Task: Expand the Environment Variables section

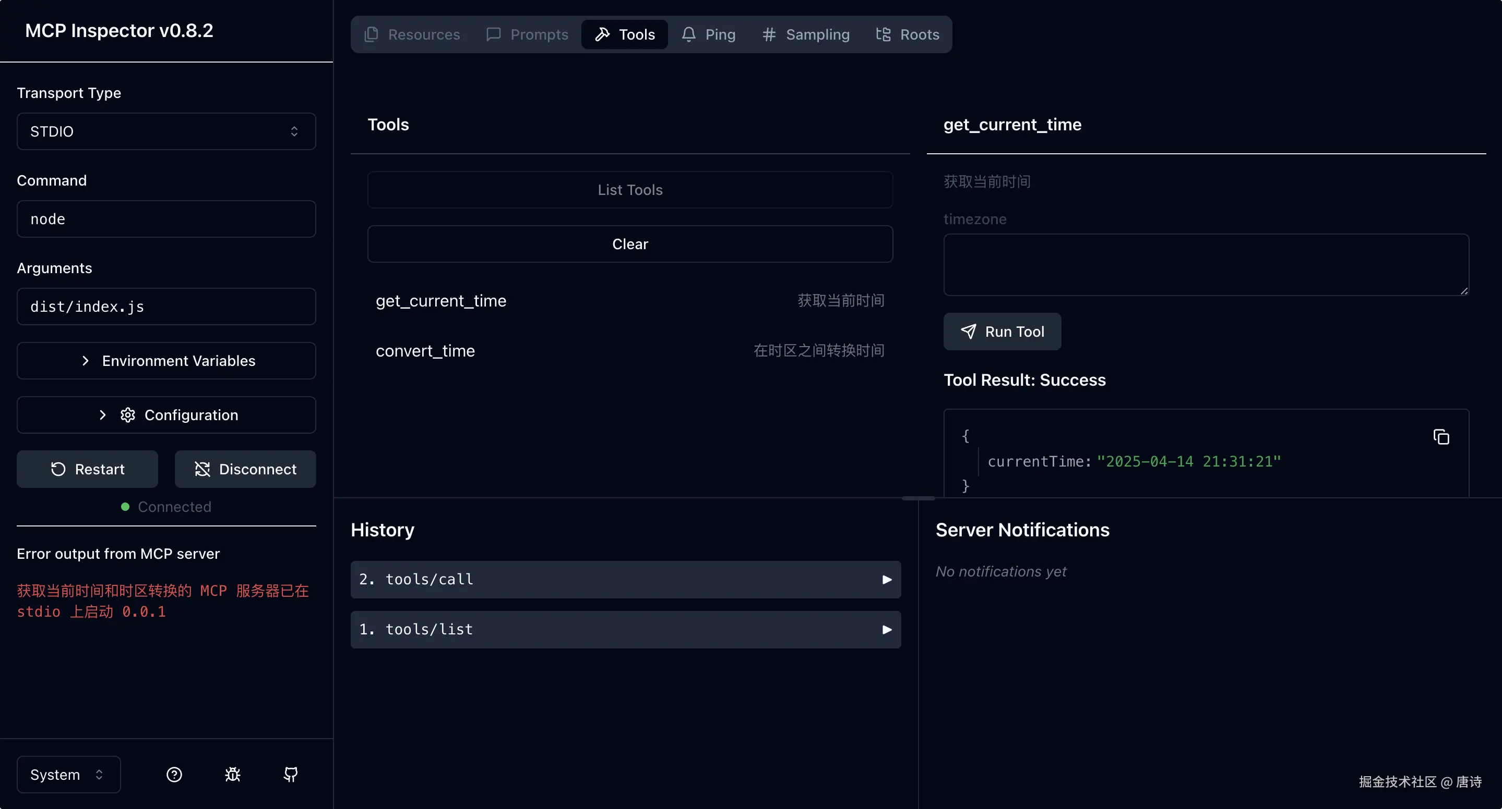Action: coord(166,361)
